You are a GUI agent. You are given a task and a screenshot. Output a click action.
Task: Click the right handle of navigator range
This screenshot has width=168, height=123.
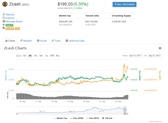click(x=126, y=110)
